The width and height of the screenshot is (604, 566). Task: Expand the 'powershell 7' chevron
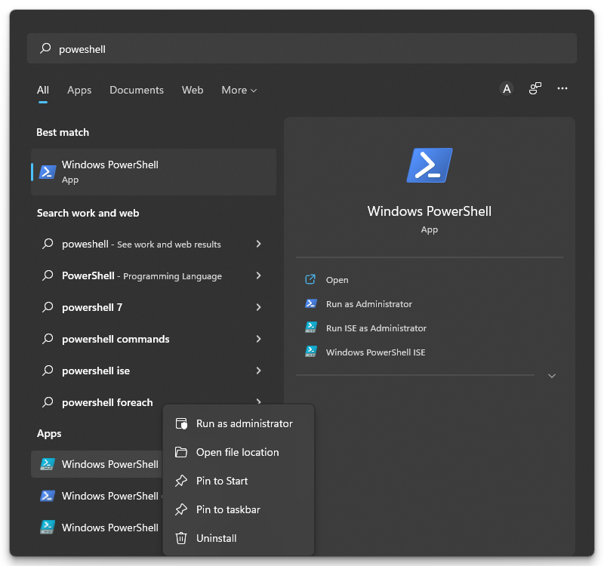tap(258, 307)
